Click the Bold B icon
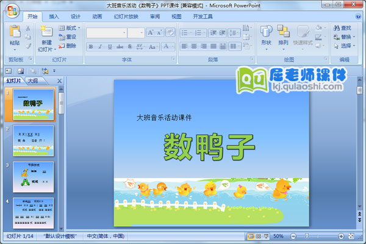The height and width of the screenshot is (244, 366). click(x=91, y=46)
